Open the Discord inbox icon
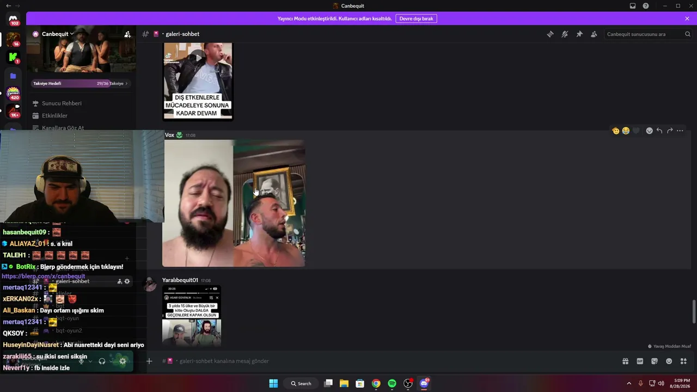 [633, 6]
